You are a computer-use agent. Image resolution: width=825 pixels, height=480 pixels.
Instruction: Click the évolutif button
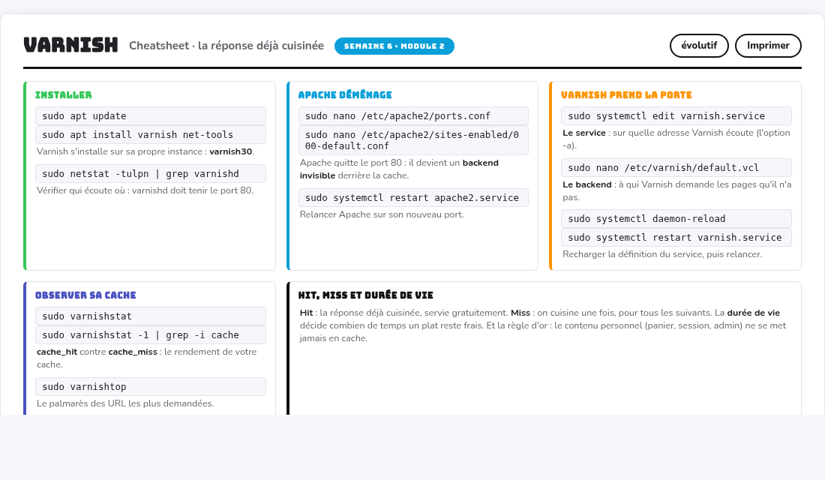click(x=699, y=46)
